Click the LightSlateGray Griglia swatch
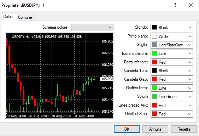 (154, 45)
